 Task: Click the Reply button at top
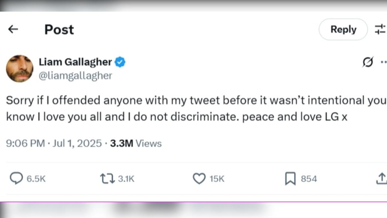click(x=343, y=29)
